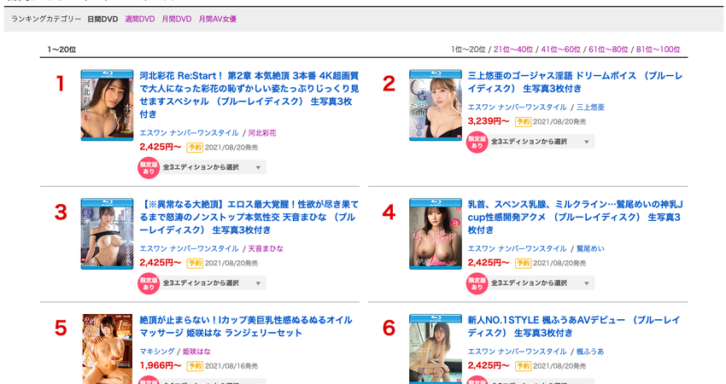Go to the 21位~40位 ranking page
726x384 pixels.
coord(512,49)
